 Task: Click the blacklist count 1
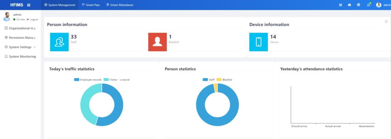pyautogui.click(x=170, y=37)
